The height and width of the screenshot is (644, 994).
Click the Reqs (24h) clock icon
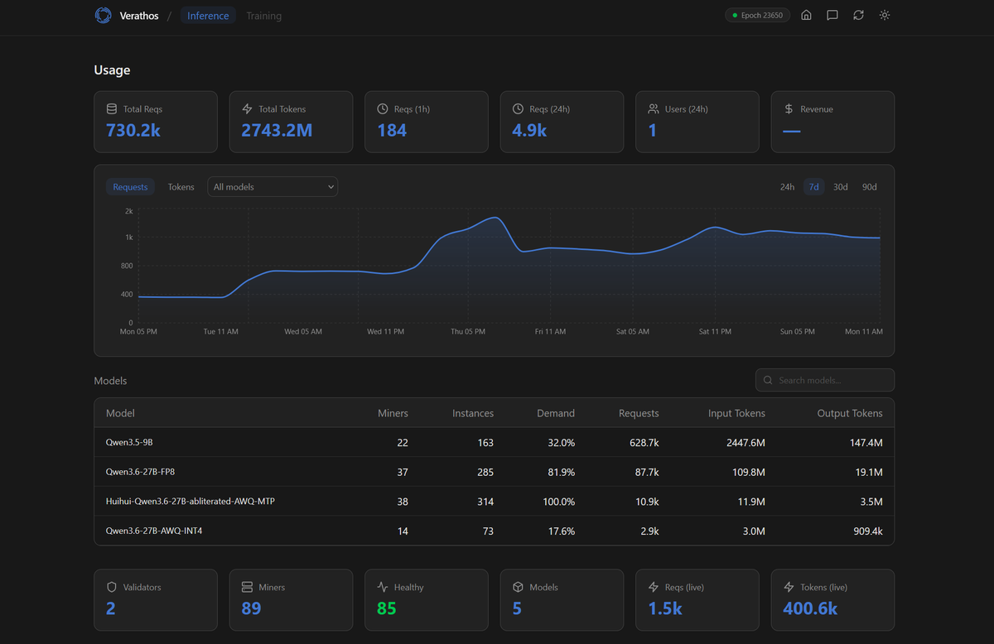coord(518,109)
